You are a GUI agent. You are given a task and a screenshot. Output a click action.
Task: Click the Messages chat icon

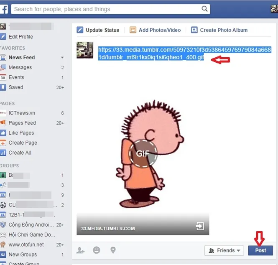pos(3,67)
